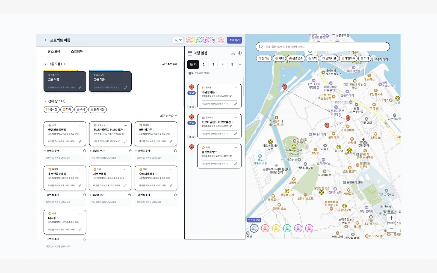
Task: Edit memo of blue-tab group card
Action: (x=126, y=88)
